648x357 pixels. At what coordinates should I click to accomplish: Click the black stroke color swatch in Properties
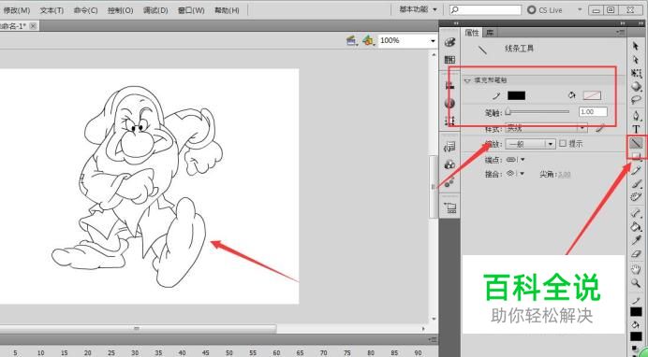coord(516,95)
